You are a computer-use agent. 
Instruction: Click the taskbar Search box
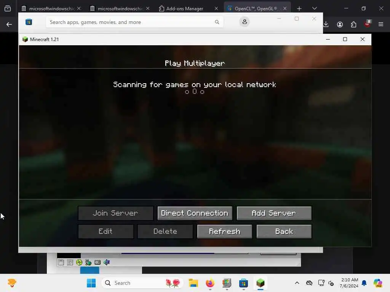142,283
